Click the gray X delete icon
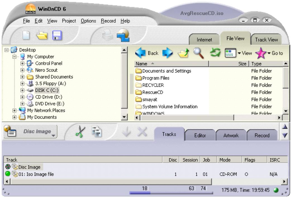 tap(142, 132)
